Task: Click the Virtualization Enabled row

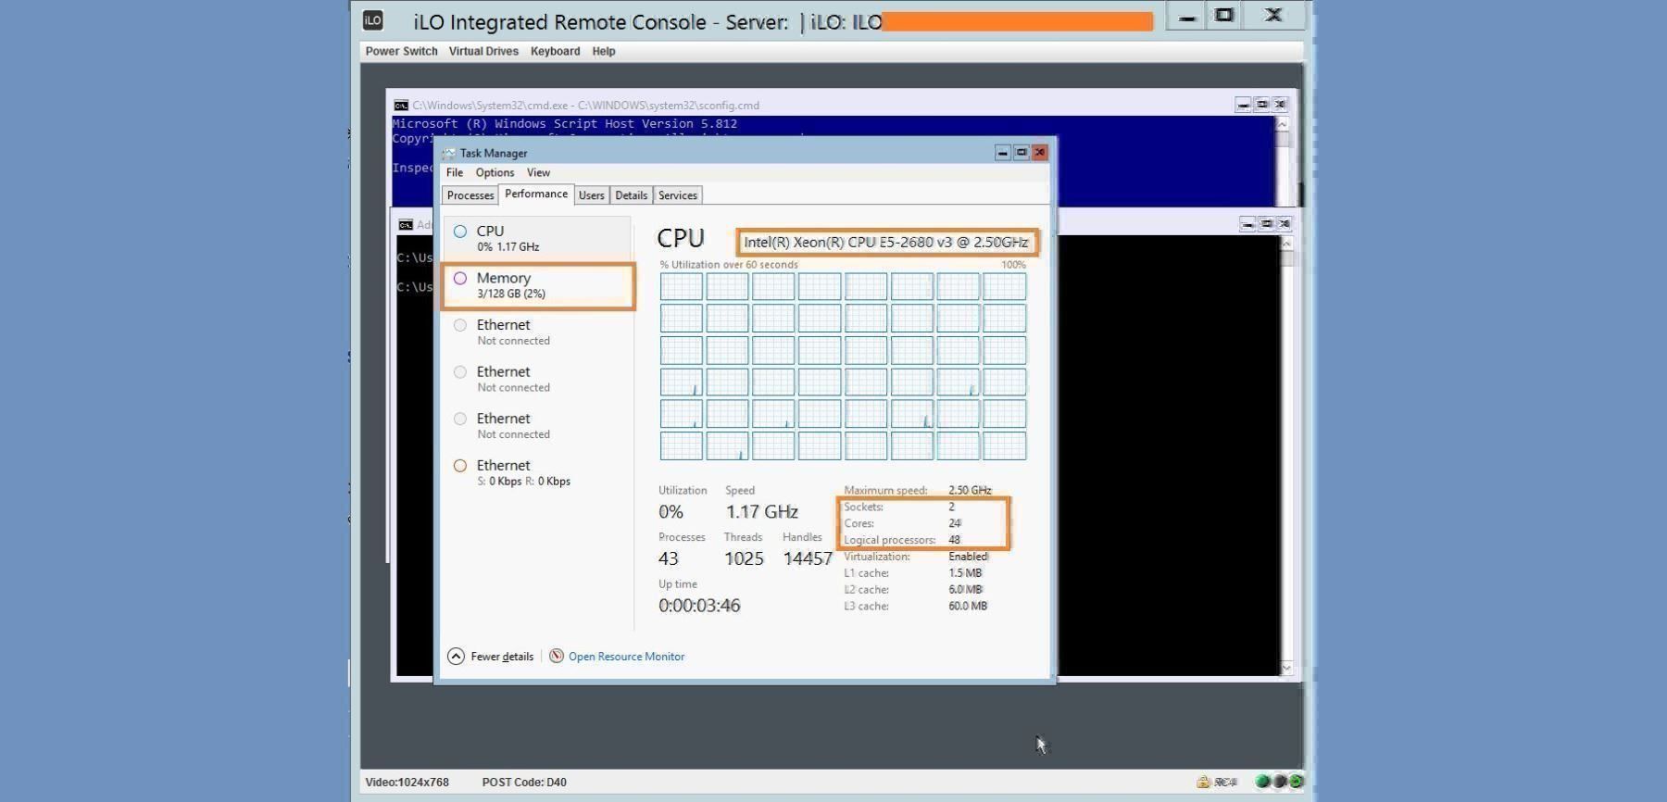Action: click(x=916, y=558)
